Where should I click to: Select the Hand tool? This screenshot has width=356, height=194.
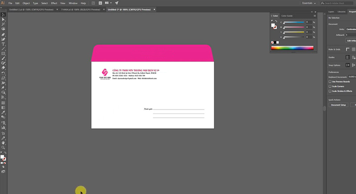point(4,142)
